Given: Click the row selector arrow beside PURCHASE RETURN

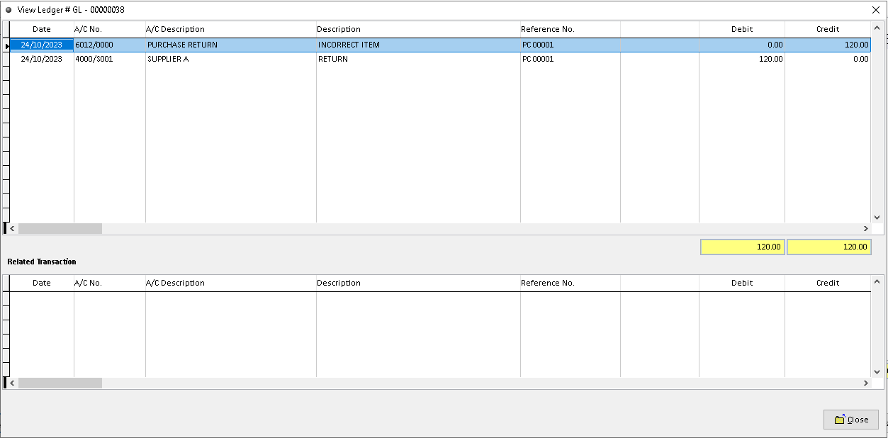Looking at the screenshot, I should [x=6, y=44].
